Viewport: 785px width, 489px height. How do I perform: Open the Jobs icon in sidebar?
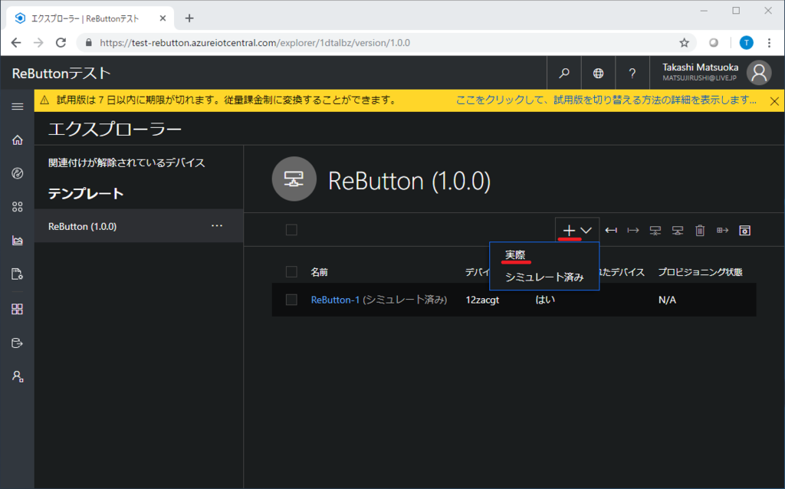tap(17, 274)
